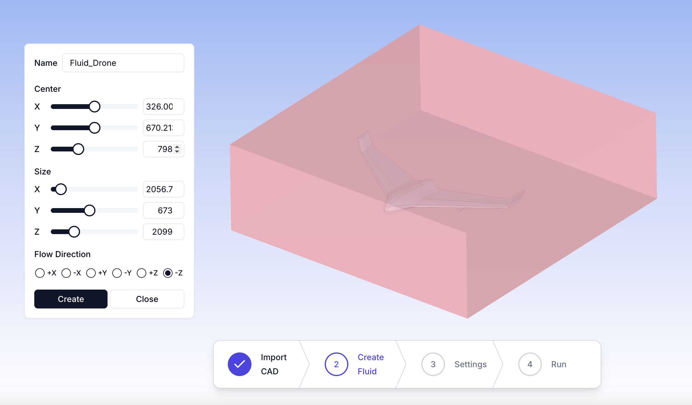
Task: Adjust the Size Z slider handle
Action: pyautogui.click(x=74, y=232)
